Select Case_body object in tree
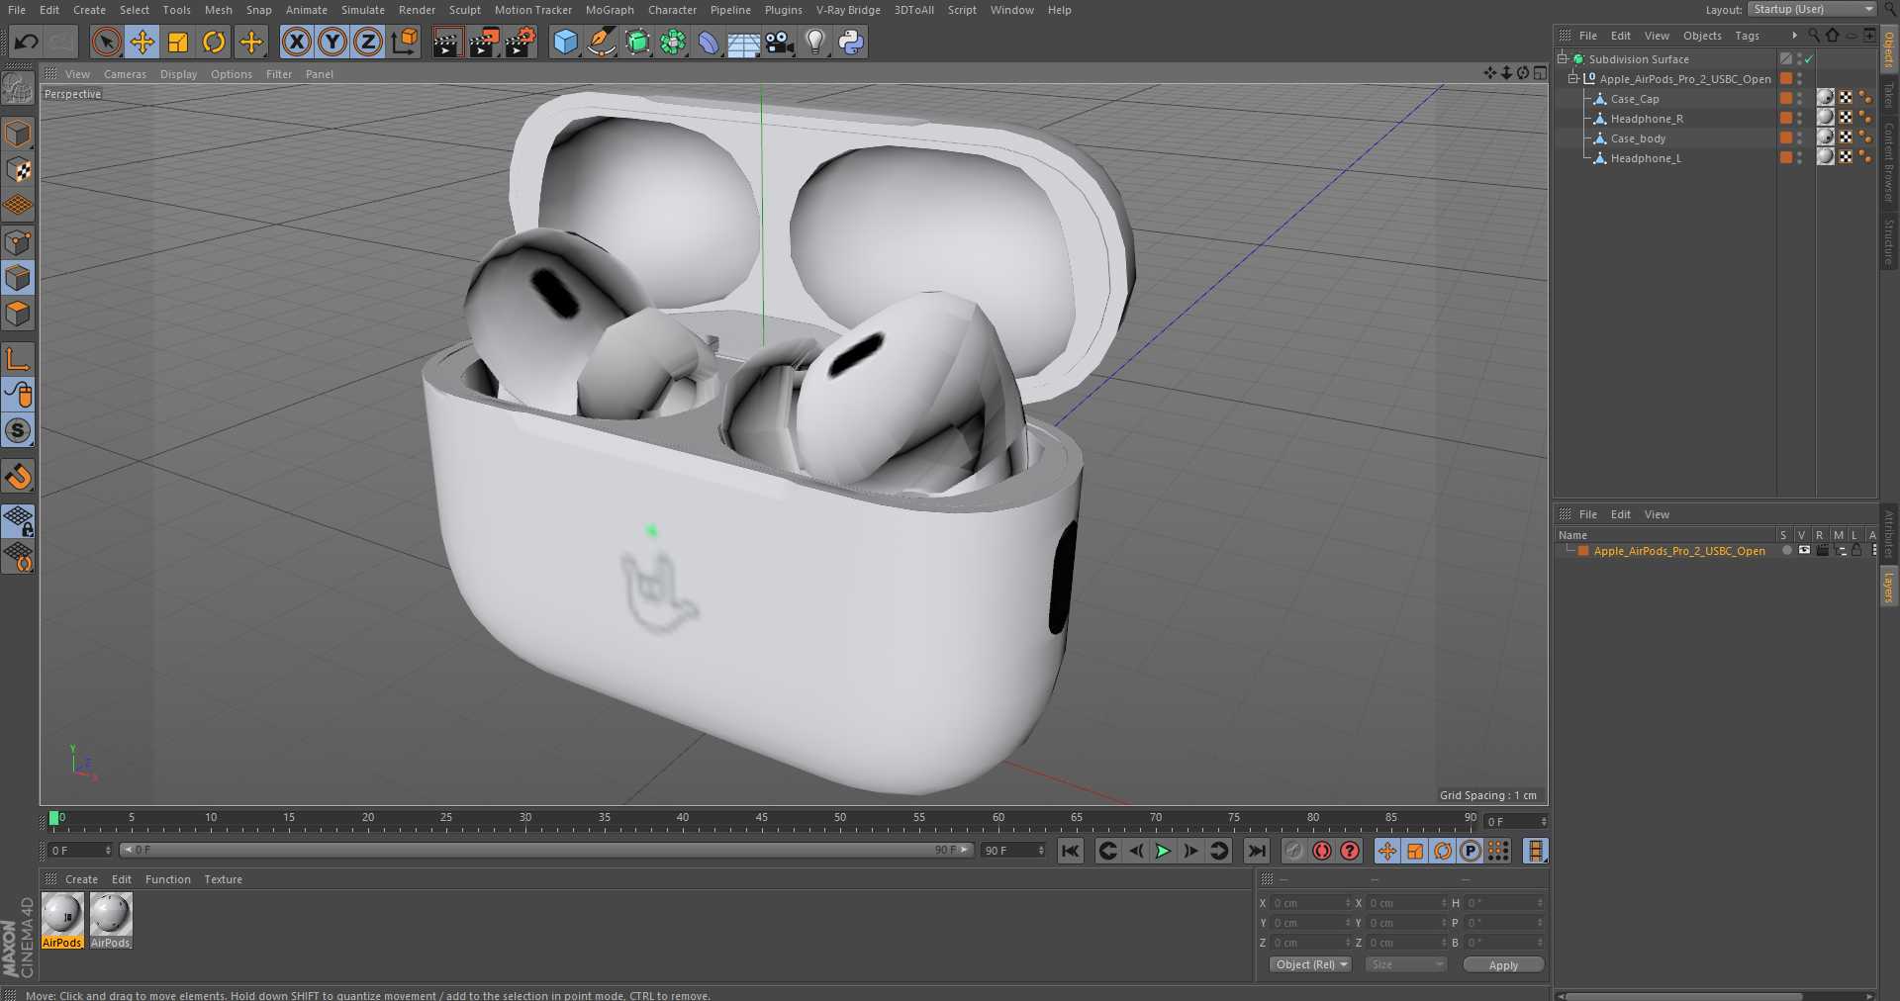This screenshot has height=1001, width=1900. 1638,138
